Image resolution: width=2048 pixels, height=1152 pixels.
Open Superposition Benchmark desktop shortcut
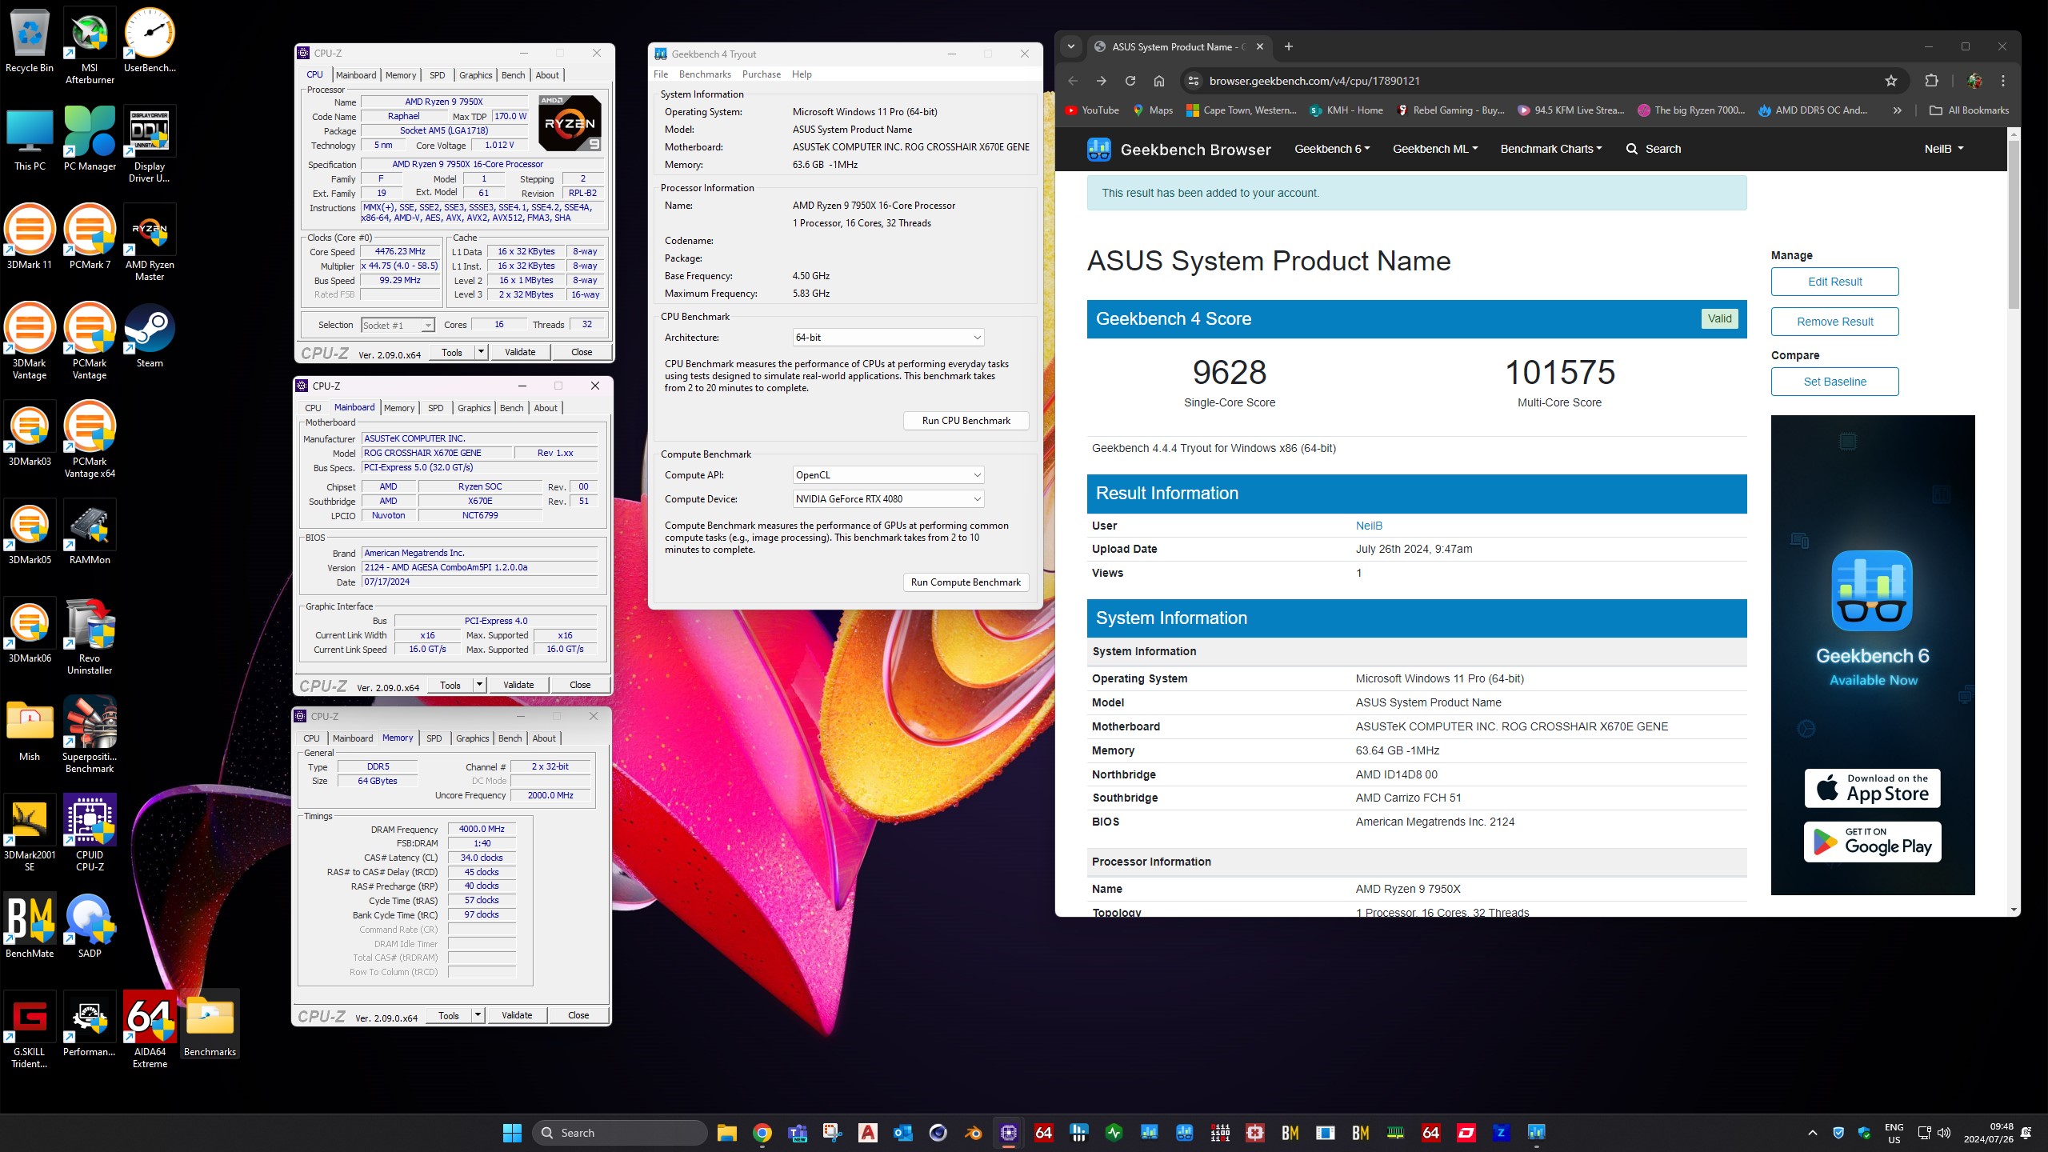point(90,734)
